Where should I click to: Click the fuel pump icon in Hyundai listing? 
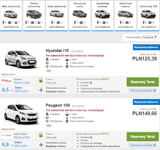coord(41,81)
